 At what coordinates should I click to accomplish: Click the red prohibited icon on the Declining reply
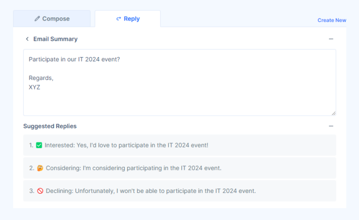tap(40, 191)
